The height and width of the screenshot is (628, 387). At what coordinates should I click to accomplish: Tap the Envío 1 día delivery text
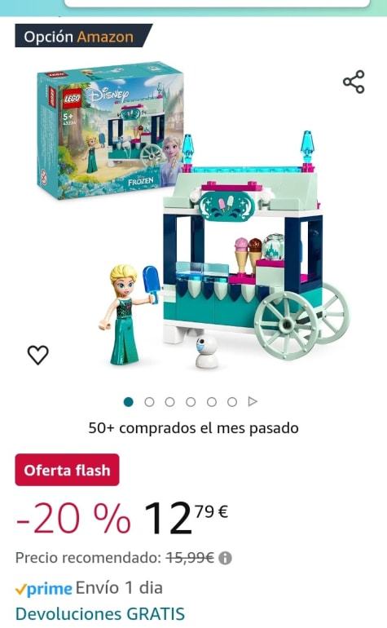point(119,588)
